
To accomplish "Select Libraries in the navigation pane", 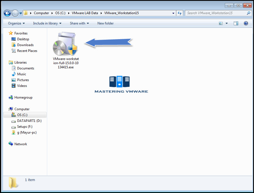I will point(21,62).
